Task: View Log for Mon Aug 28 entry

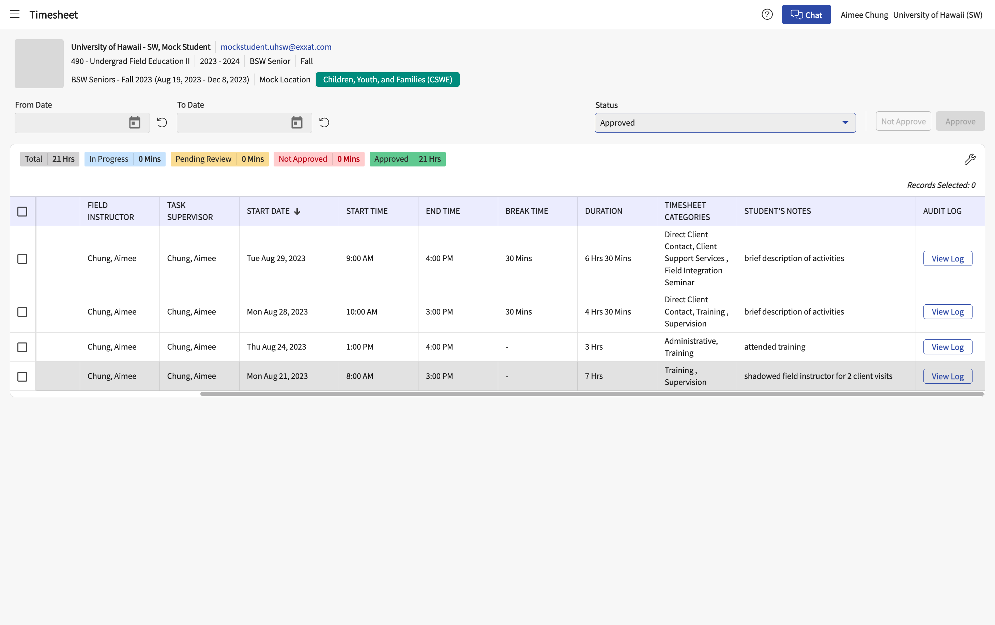Action: click(948, 312)
